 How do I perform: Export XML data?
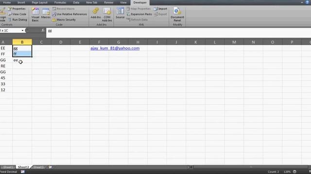tap(161, 14)
